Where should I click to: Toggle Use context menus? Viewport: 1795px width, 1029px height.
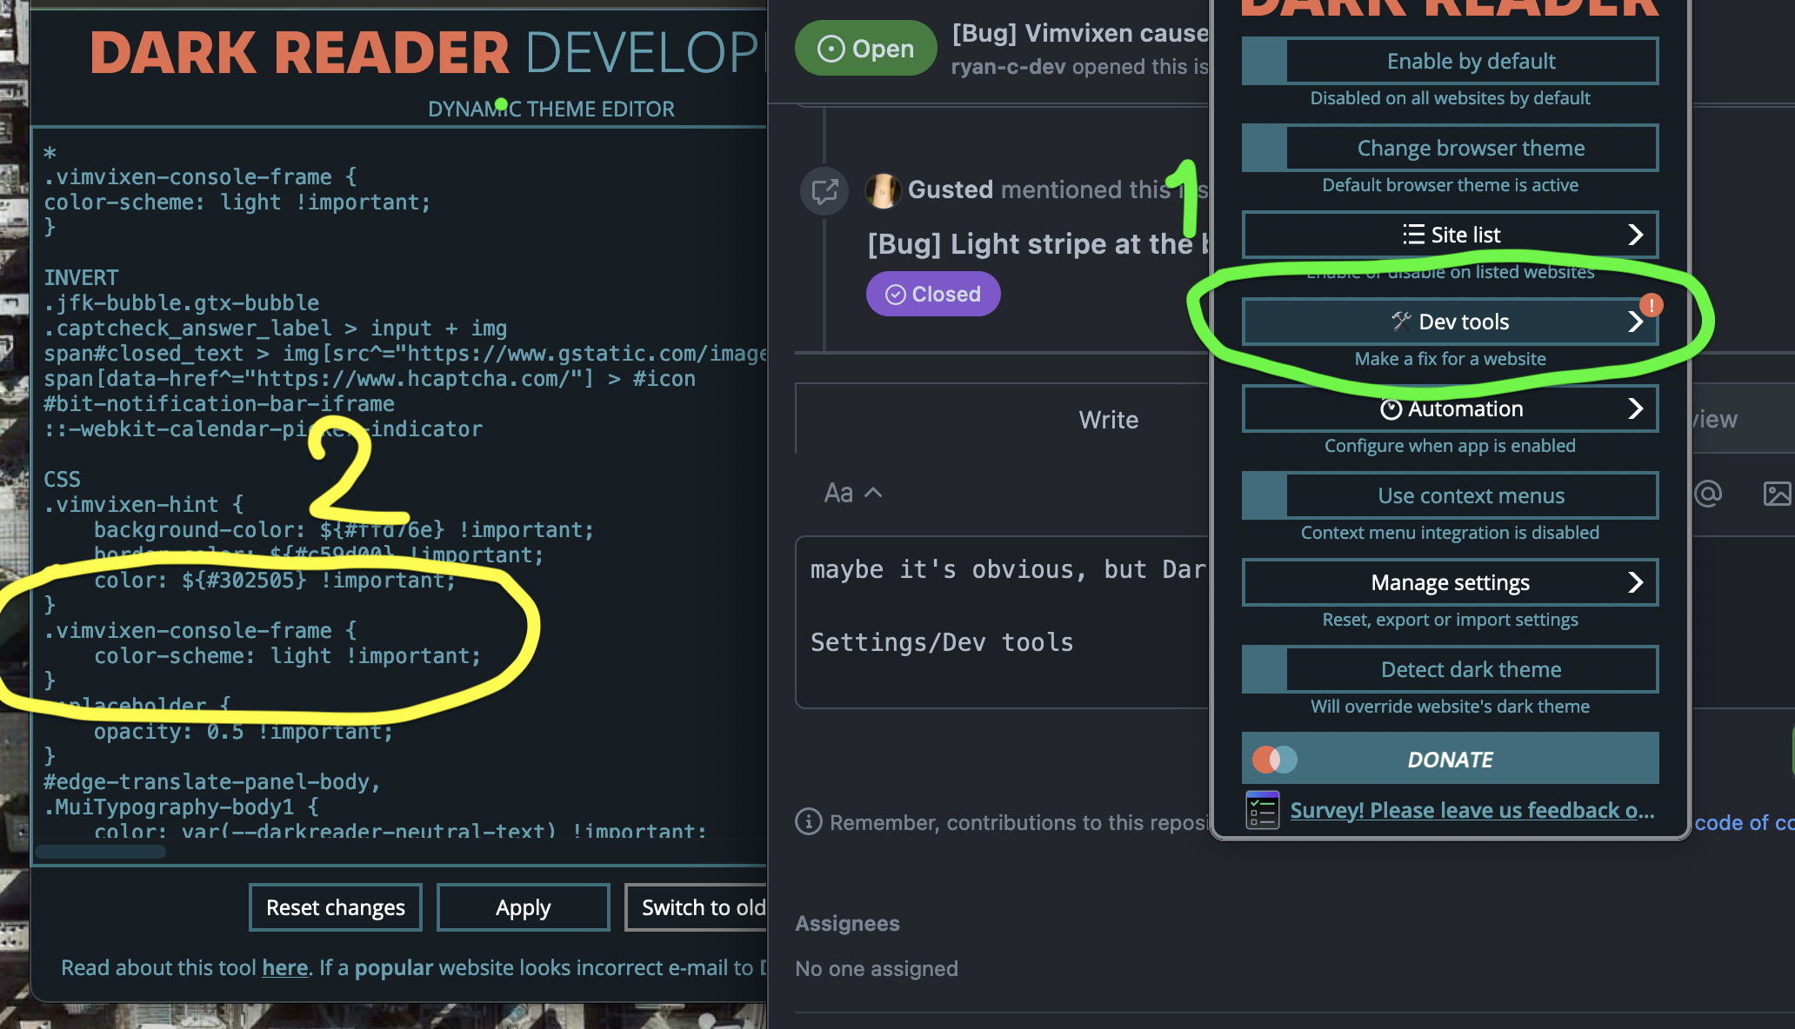(x=1264, y=495)
